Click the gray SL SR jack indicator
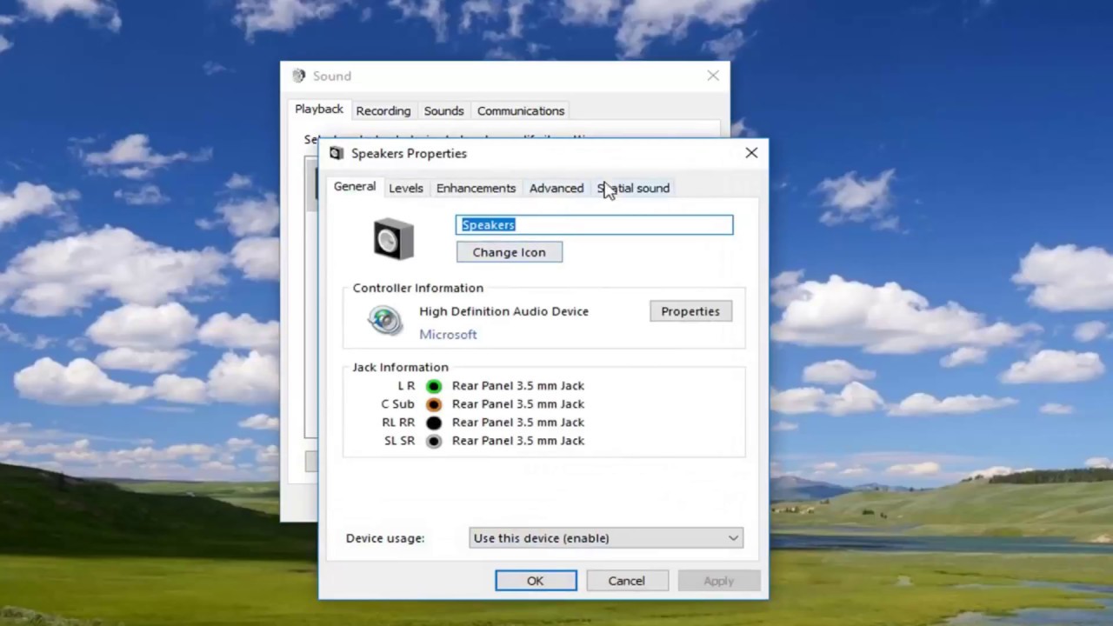The image size is (1113, 626). [434, 441]
